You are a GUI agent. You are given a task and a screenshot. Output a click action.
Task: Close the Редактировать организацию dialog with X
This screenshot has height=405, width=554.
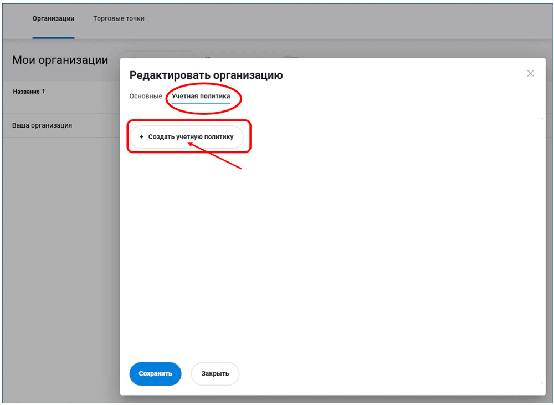[x=530, y=73]
